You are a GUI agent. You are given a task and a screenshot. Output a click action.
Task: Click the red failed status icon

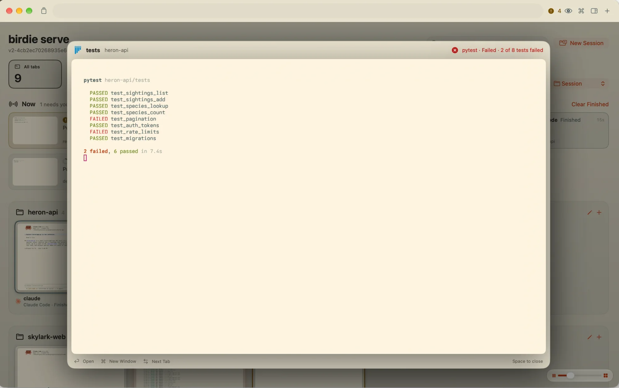click(455, 50)
